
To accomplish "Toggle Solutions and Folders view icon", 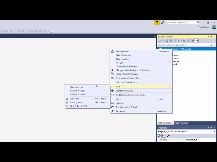I will click(171, 40).
